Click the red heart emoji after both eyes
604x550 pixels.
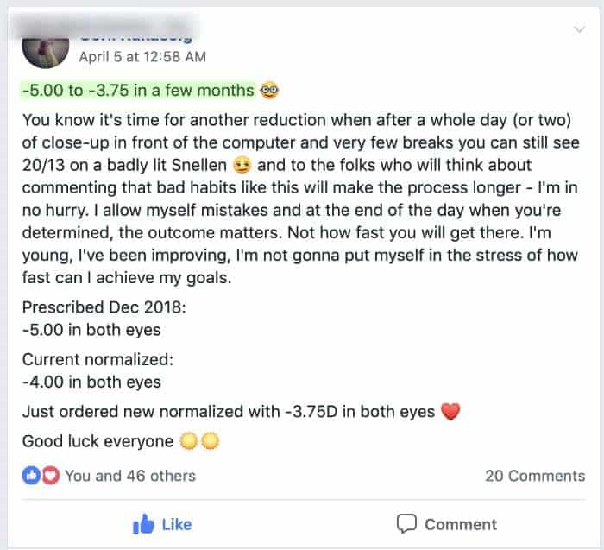click(450, 413)
